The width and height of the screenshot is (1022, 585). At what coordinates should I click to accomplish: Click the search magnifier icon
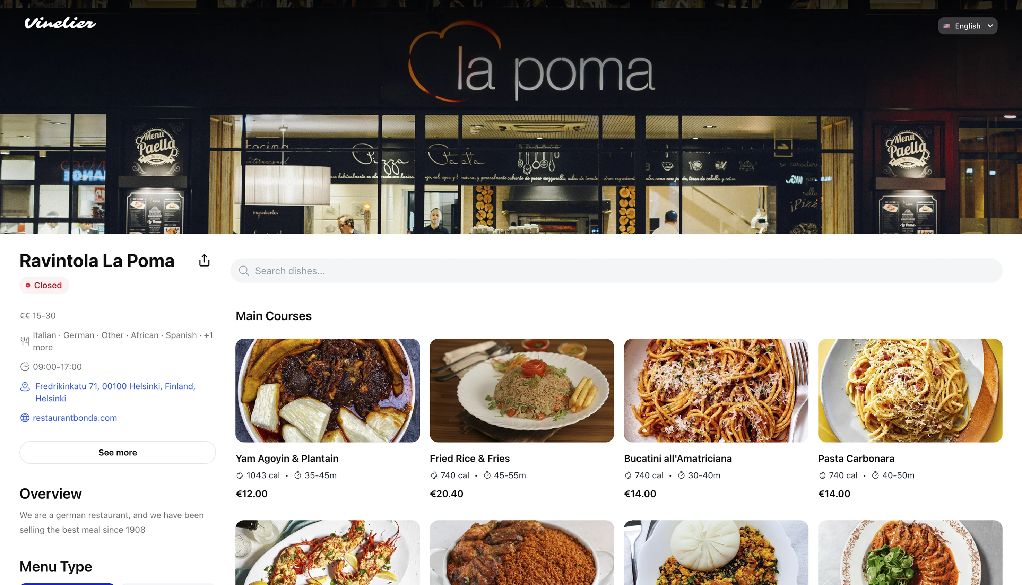click(244, 271)
